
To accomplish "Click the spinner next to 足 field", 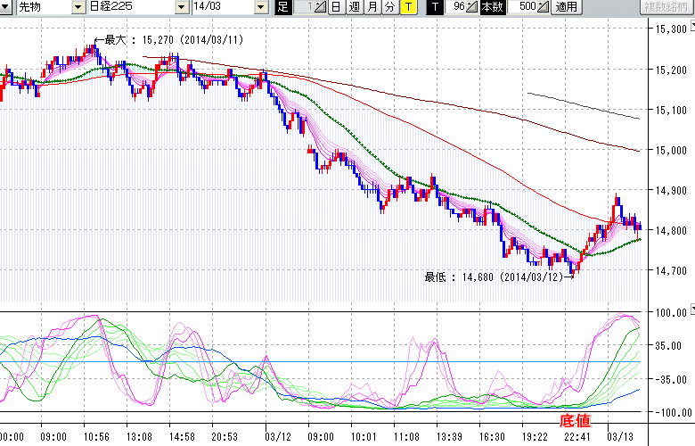I will (x=321, y=7).
